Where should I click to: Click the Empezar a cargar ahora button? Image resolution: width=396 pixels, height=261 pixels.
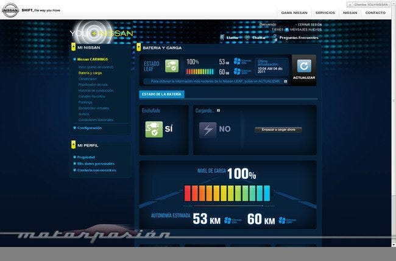click(x=278, y=130)
